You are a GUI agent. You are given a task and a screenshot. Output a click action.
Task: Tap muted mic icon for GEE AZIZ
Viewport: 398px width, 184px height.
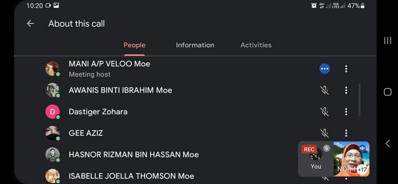[325, 133]
